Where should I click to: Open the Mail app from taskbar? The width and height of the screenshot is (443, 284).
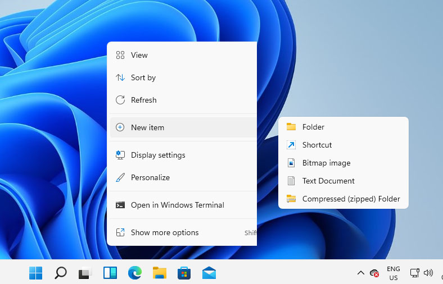[x=209, y=273]
